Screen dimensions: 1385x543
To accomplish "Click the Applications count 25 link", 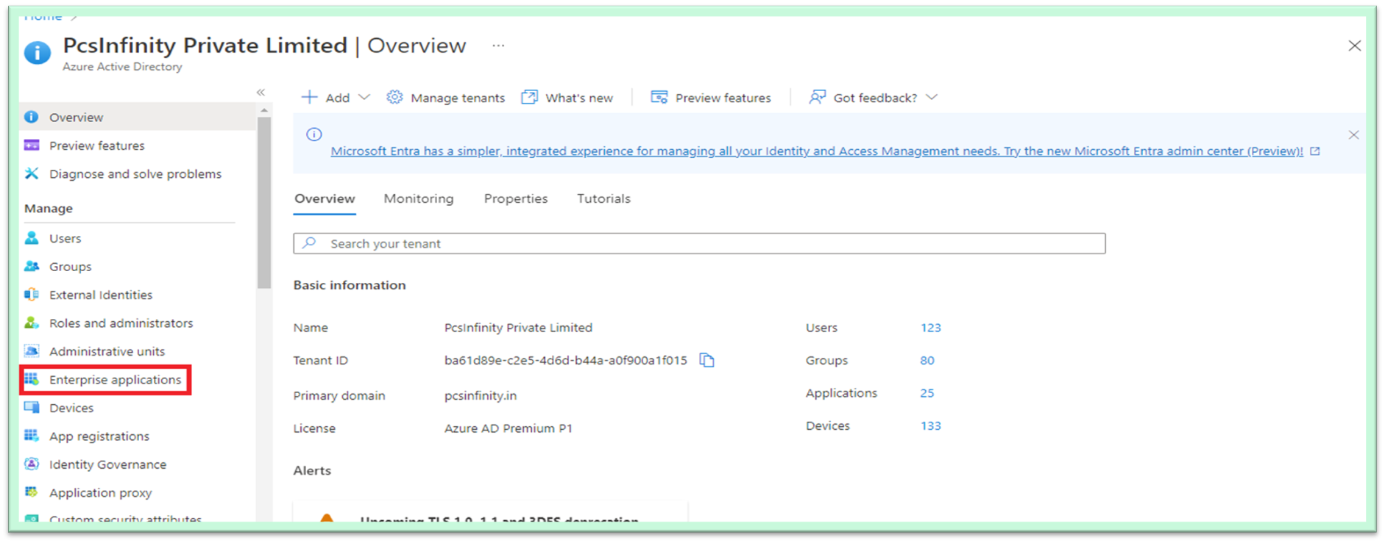I will [x=927, y=393].
